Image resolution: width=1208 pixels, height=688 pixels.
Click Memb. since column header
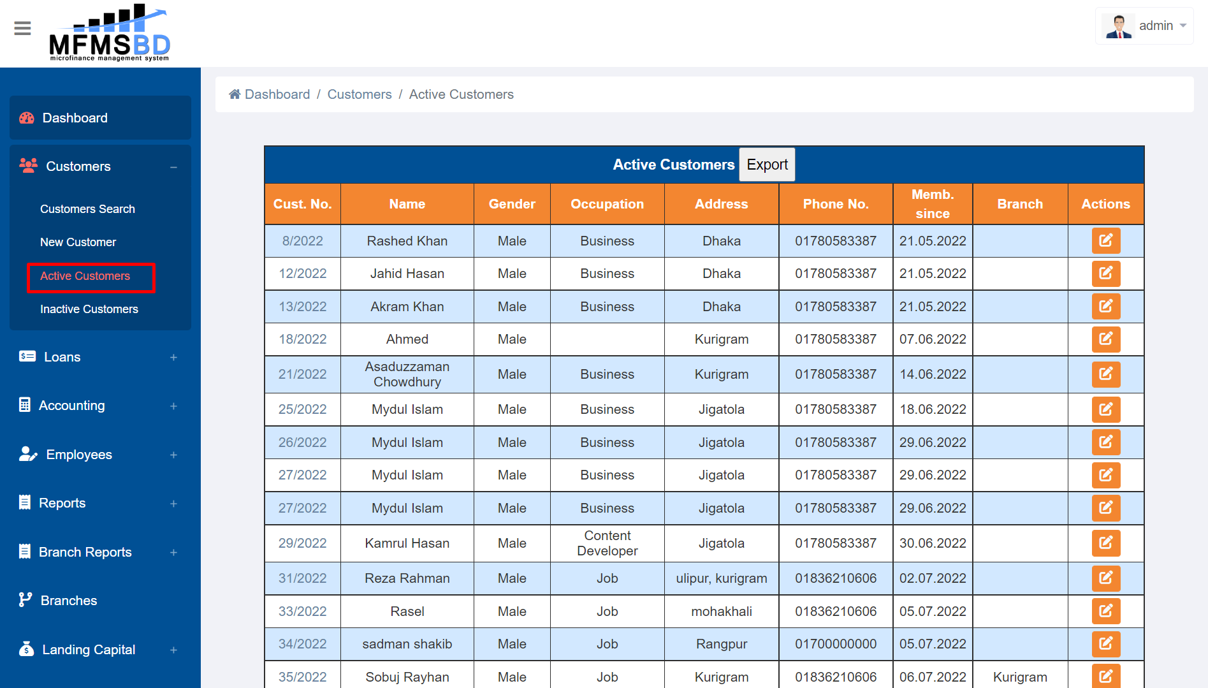[x=933, y=204]
